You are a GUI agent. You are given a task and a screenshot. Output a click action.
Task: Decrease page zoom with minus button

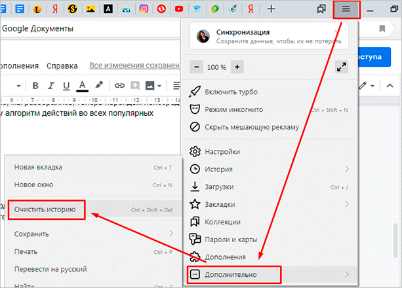click(x=196, y=67)
